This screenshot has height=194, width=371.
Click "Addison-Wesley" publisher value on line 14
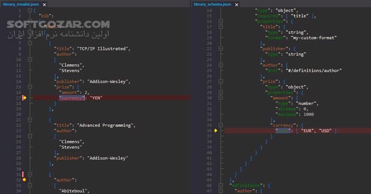(108, 81)
